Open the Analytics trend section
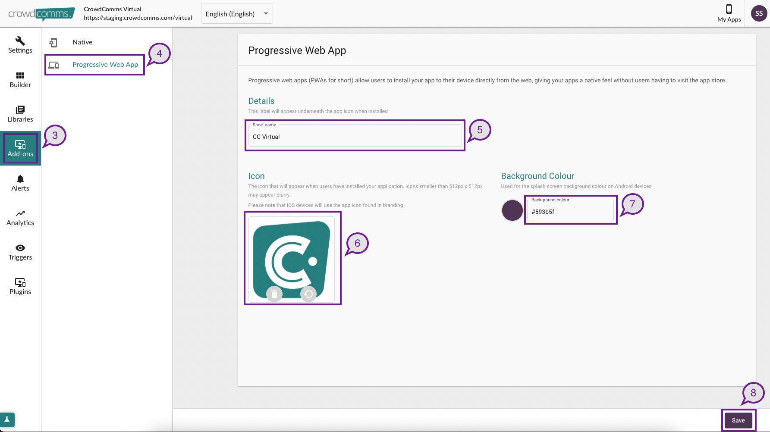 point(20,218)
